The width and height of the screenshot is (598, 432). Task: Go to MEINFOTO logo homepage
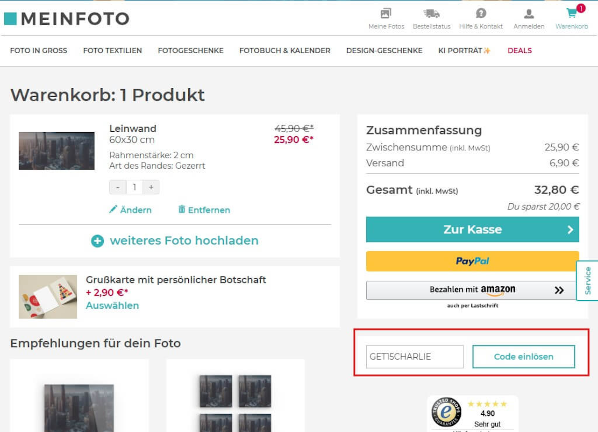click(x=66, y=19)
